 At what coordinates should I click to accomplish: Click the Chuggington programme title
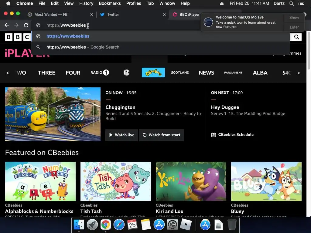click(x=120, y=107)
